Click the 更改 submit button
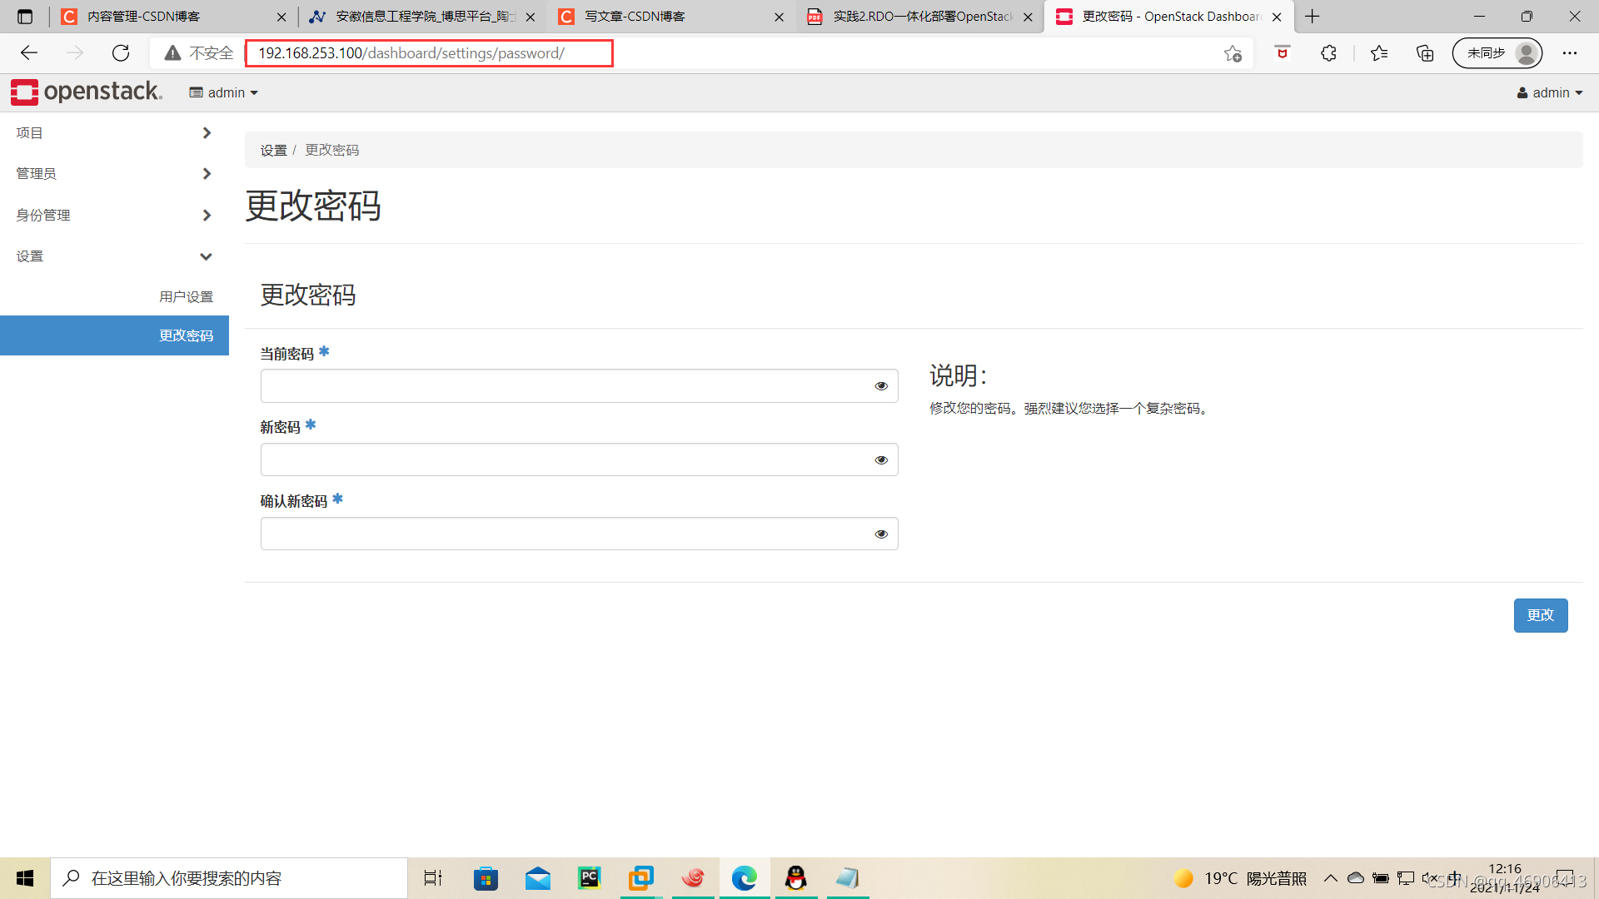1599x899 pixels. click(x=1541, y=615)
